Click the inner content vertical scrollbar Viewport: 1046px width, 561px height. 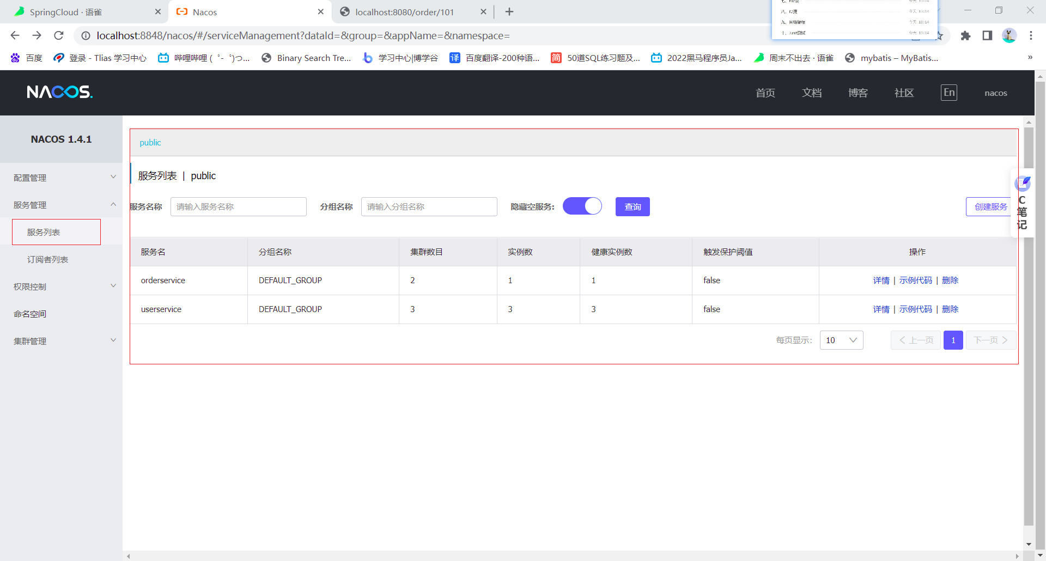(x=1029, y=327)
